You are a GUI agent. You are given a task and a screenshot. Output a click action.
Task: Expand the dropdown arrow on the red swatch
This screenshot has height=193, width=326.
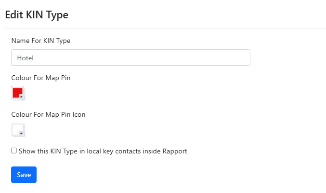(21, 96)
